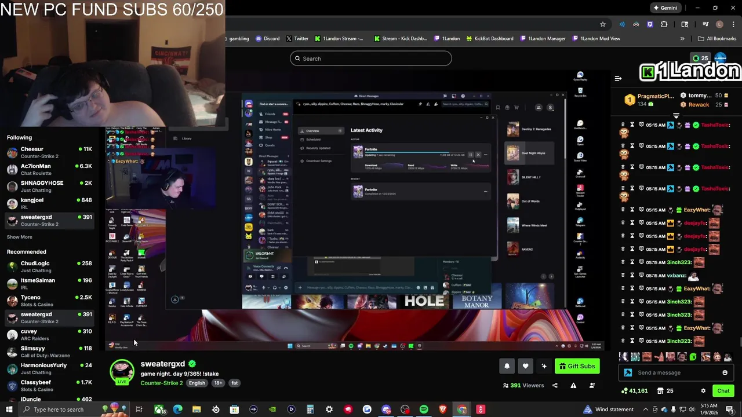The width and height of the screenshot is (742, 417).
Task: Click the green Kick emote in quick emotes
Action: click(x=693, y=357)
